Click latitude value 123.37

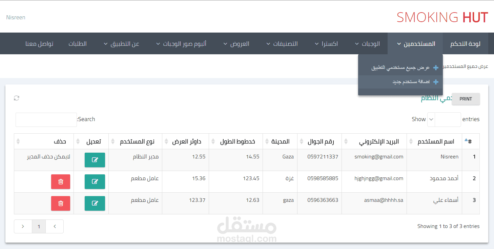197,200
